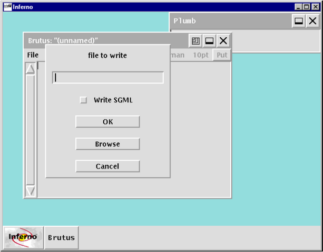
Task: Open the Inferno logo start menu
Action: 23,237
